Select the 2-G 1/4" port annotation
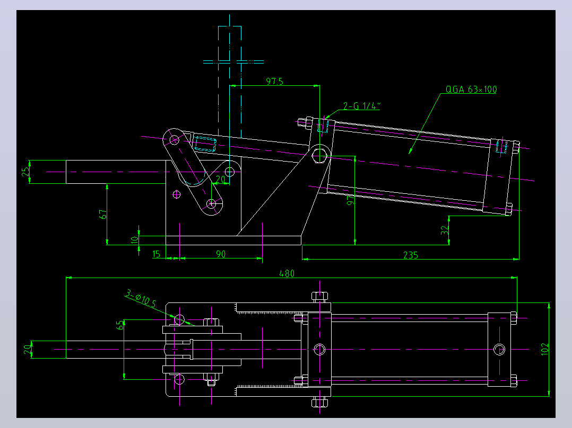Screen dimensions: 572x428 (x=361, y=106)
